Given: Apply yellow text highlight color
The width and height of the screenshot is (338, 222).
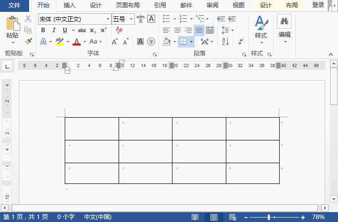Looking at the screenshot, I should point(60,42).
